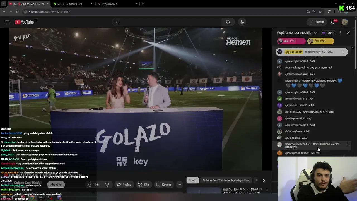Select the Tümü filter chip
Image resolution: width=357 pixels, height=201 pixels.
(x=193, y=180)
